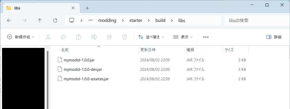The width and height of the screenshot is (290, 109).
Task: Expand chevron after the PC icon
Action: [x=81, y=20]
